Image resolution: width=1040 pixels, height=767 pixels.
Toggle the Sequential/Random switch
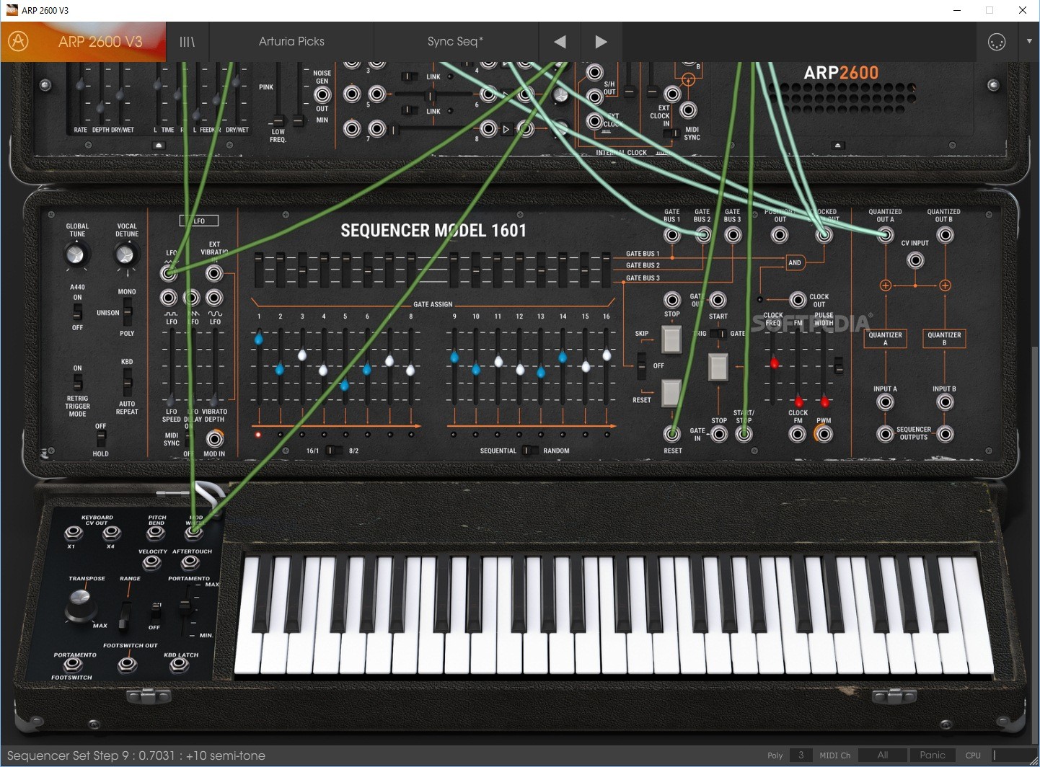529,451
